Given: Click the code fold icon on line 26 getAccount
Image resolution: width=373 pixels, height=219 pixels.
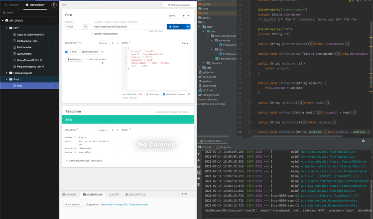Looking at the screenshot, I should (250, 64).
